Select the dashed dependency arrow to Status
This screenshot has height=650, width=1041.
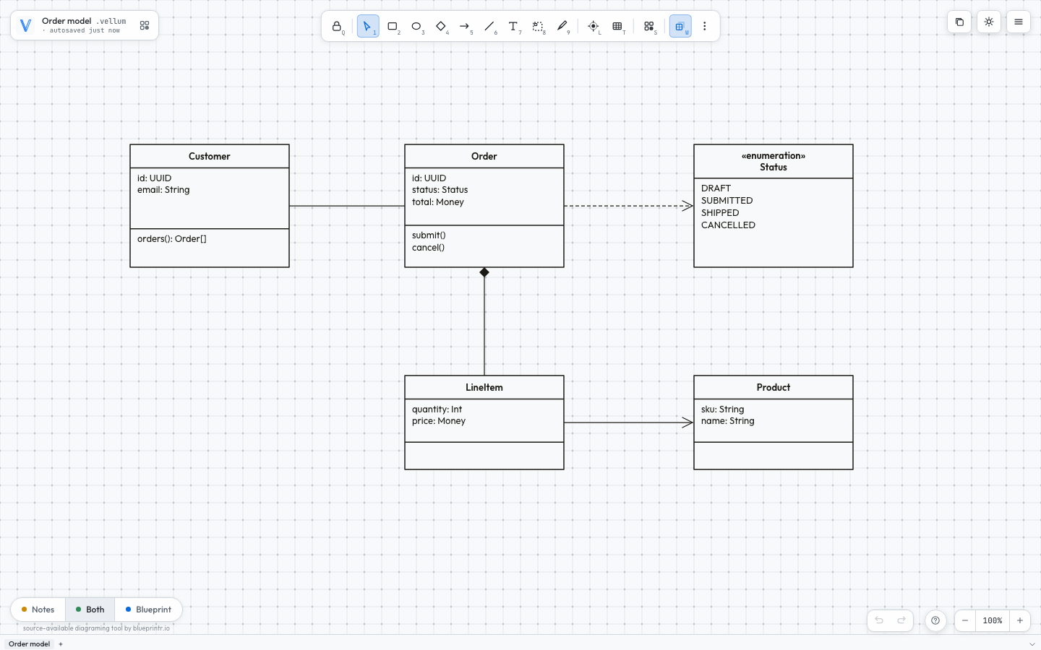(x=629, y=206)
